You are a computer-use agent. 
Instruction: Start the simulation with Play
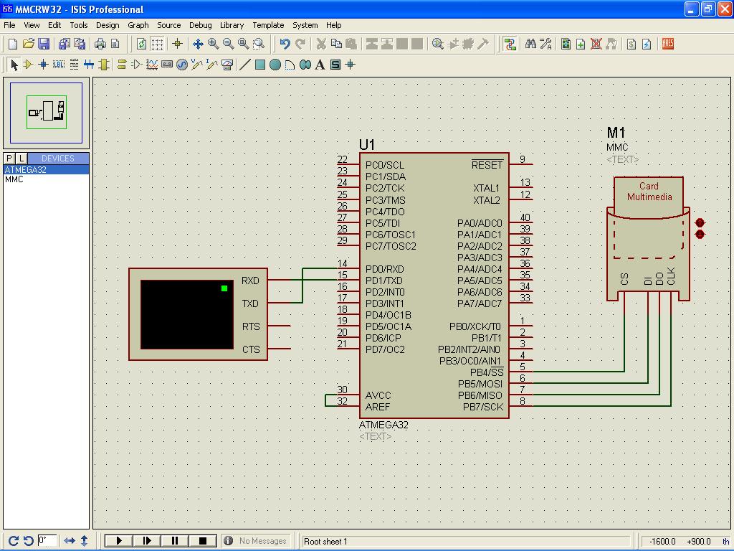[118, 541]
